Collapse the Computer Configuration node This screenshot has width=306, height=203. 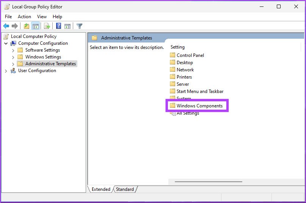(6, 43)
